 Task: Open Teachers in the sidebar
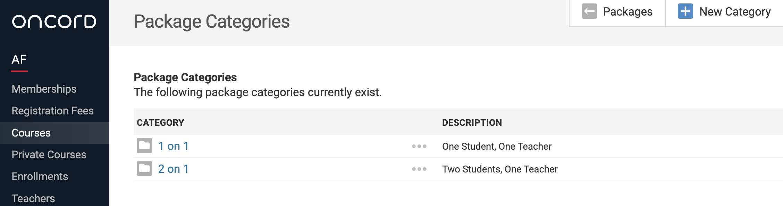[33, 198]
